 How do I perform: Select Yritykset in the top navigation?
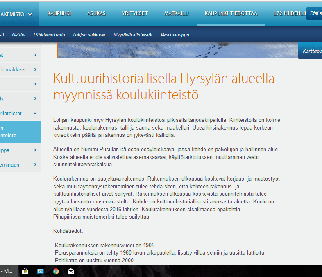[x=135, y=13]
